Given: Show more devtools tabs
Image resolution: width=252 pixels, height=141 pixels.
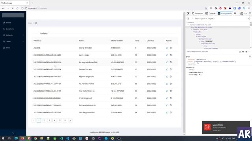Looking at the screenshot, I should [x=235, y=13].
